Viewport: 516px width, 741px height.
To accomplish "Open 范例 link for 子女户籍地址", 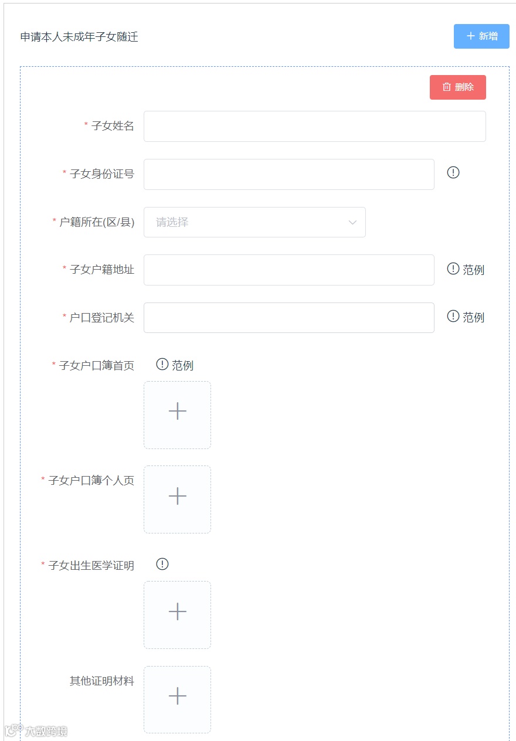I will [474, 270].
